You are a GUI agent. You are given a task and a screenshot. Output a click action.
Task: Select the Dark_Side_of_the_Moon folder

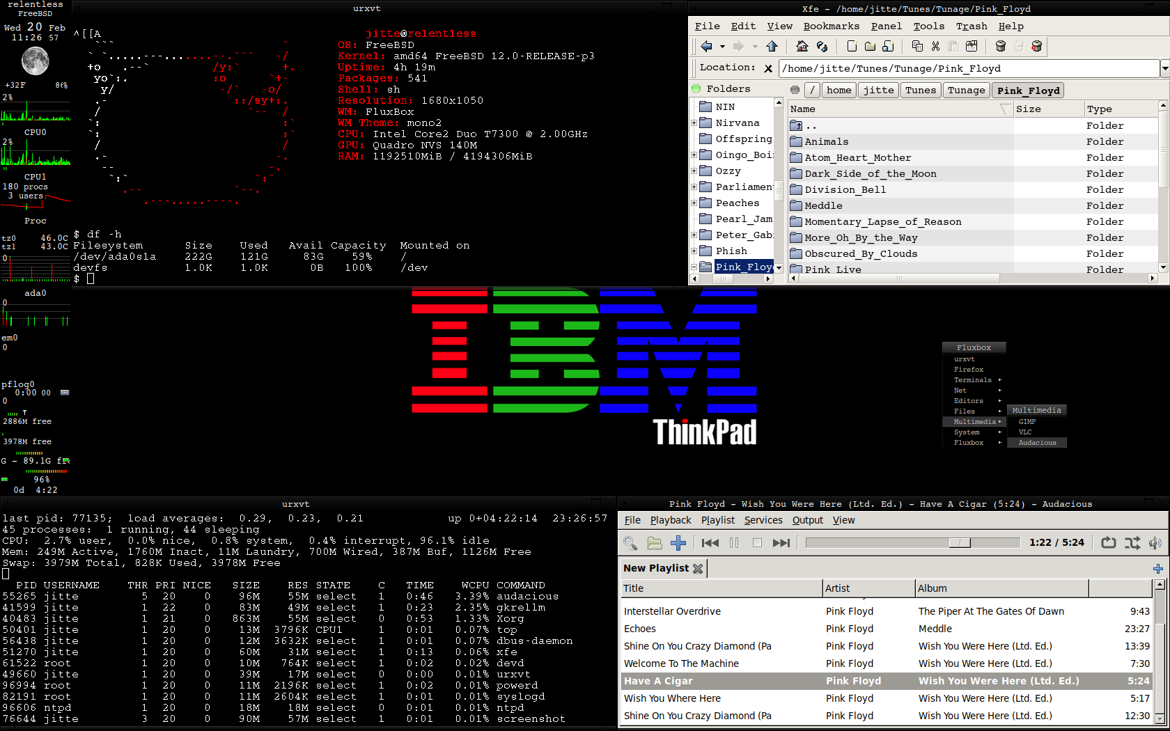click(x=870, y=174)
